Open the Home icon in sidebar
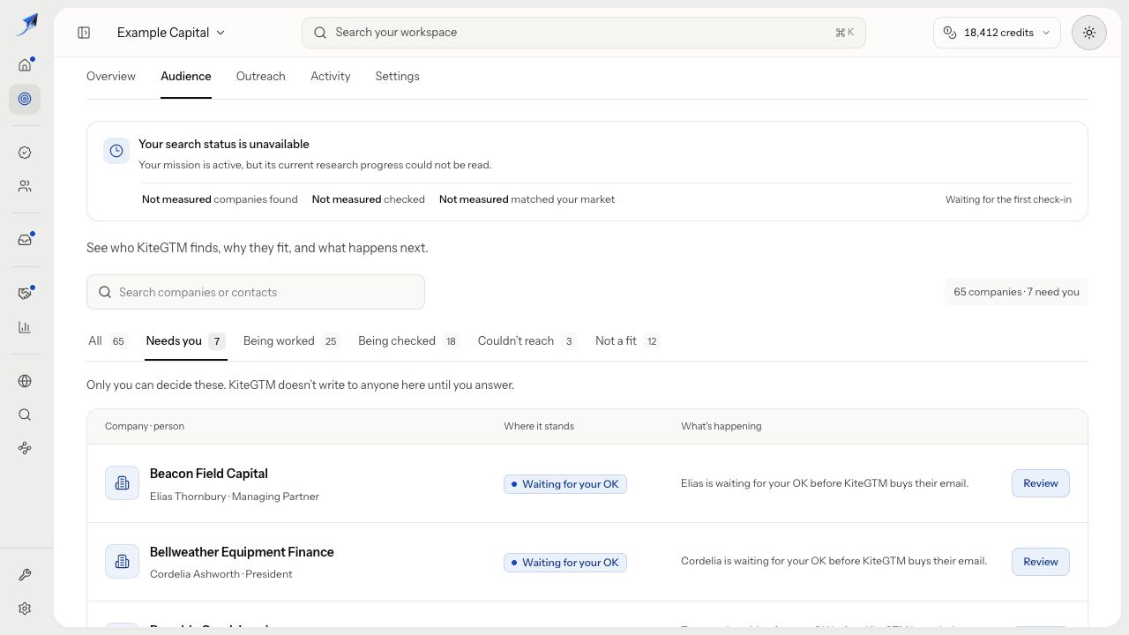 25,64
